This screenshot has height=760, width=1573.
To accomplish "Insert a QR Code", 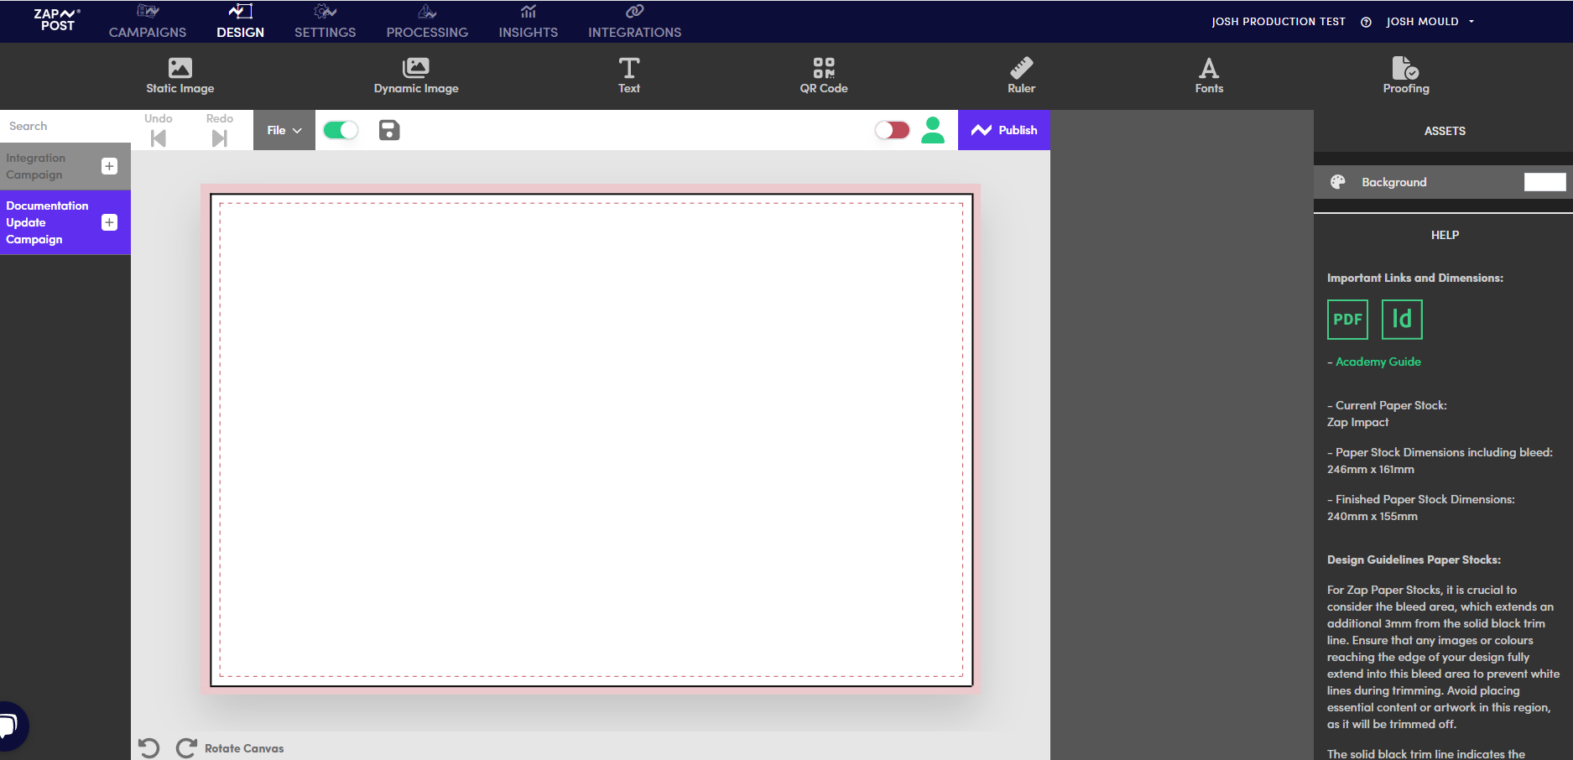I will point(823,75).
